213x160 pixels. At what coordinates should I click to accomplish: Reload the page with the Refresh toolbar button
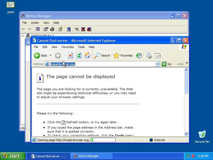coord(79,55)
